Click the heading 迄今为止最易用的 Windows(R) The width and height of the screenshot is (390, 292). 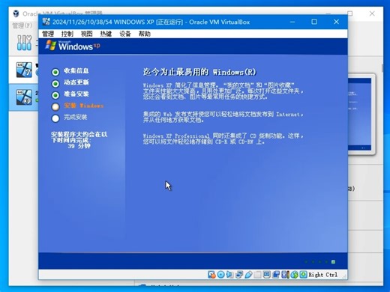coord(199,72)
